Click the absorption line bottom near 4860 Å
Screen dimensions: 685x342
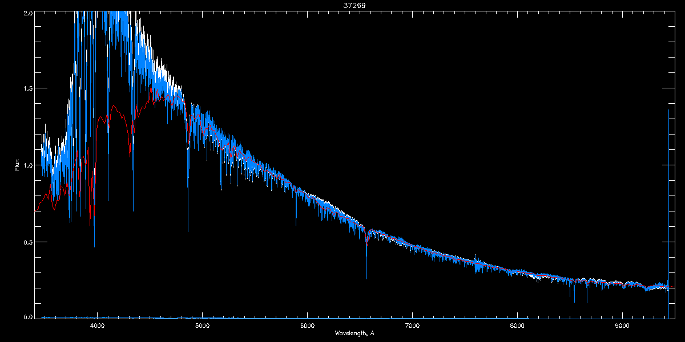pyautogui.click(x=188, y=230)
